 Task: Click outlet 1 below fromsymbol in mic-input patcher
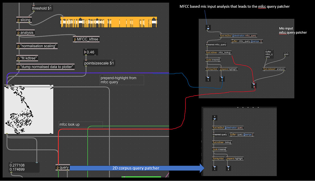tap(208, 79)
